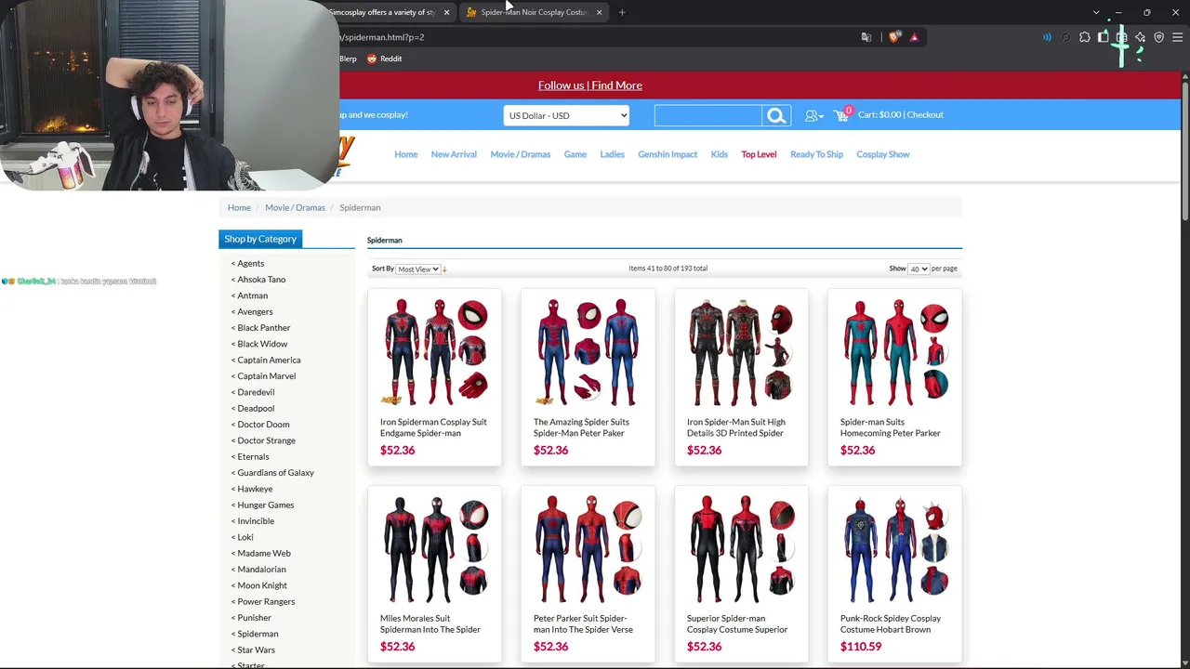Open the browser hamburger menu
This screenshot has height=669, width=1190.
(x=1177, y=37)
